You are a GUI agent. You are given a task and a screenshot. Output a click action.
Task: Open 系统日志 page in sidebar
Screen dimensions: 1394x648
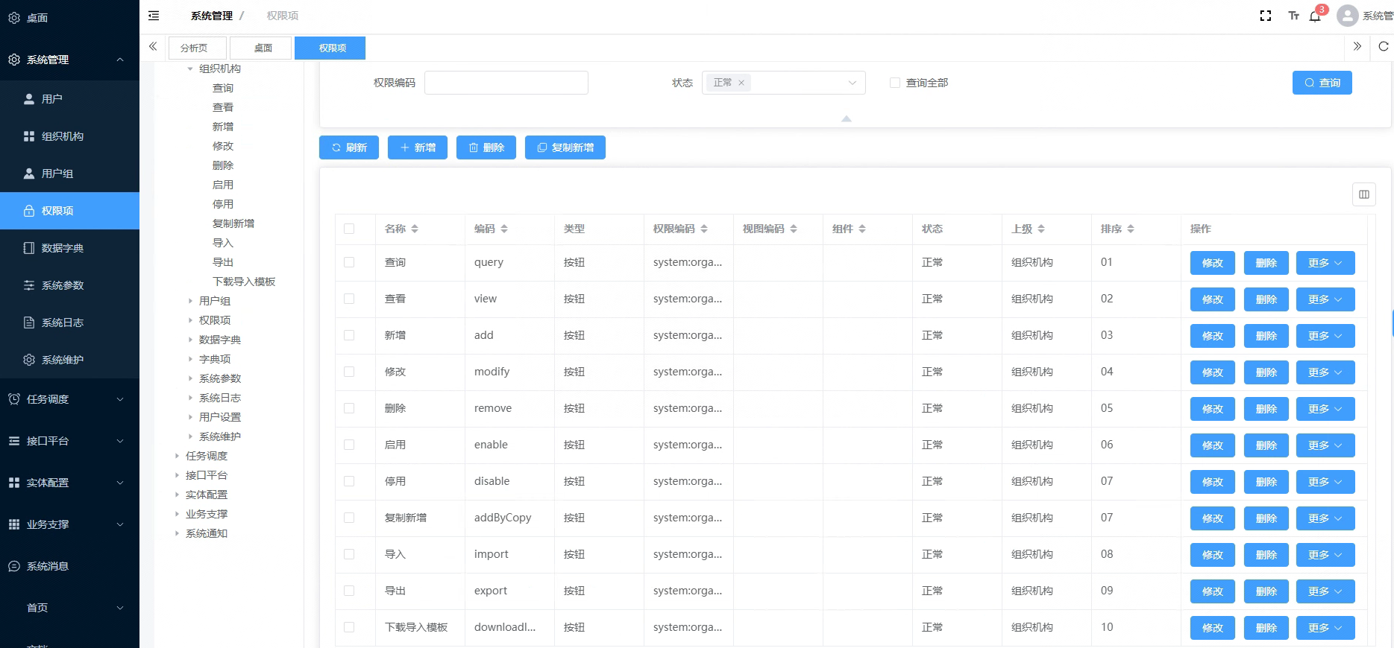(x=69, y=323)
